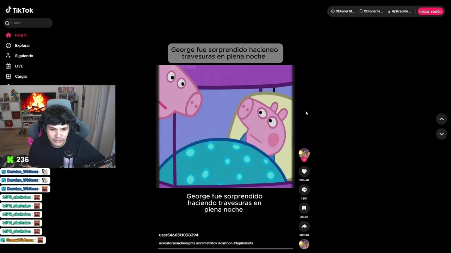Open comments with speech bubble icon
451x253 pixels.
(304, 190)
